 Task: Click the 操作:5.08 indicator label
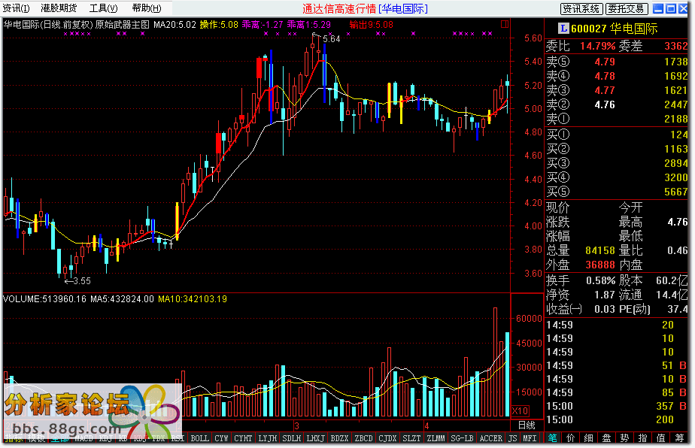[x=219, y=24]
